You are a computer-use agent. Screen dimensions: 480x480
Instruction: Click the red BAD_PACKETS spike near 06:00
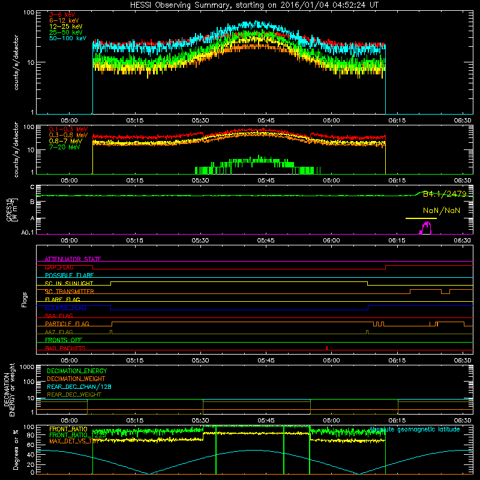pyautogui.click(x=327, y=348)
